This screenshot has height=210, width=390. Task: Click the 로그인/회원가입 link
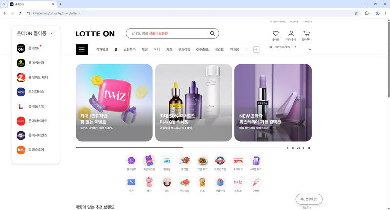[x=278, y=21]
